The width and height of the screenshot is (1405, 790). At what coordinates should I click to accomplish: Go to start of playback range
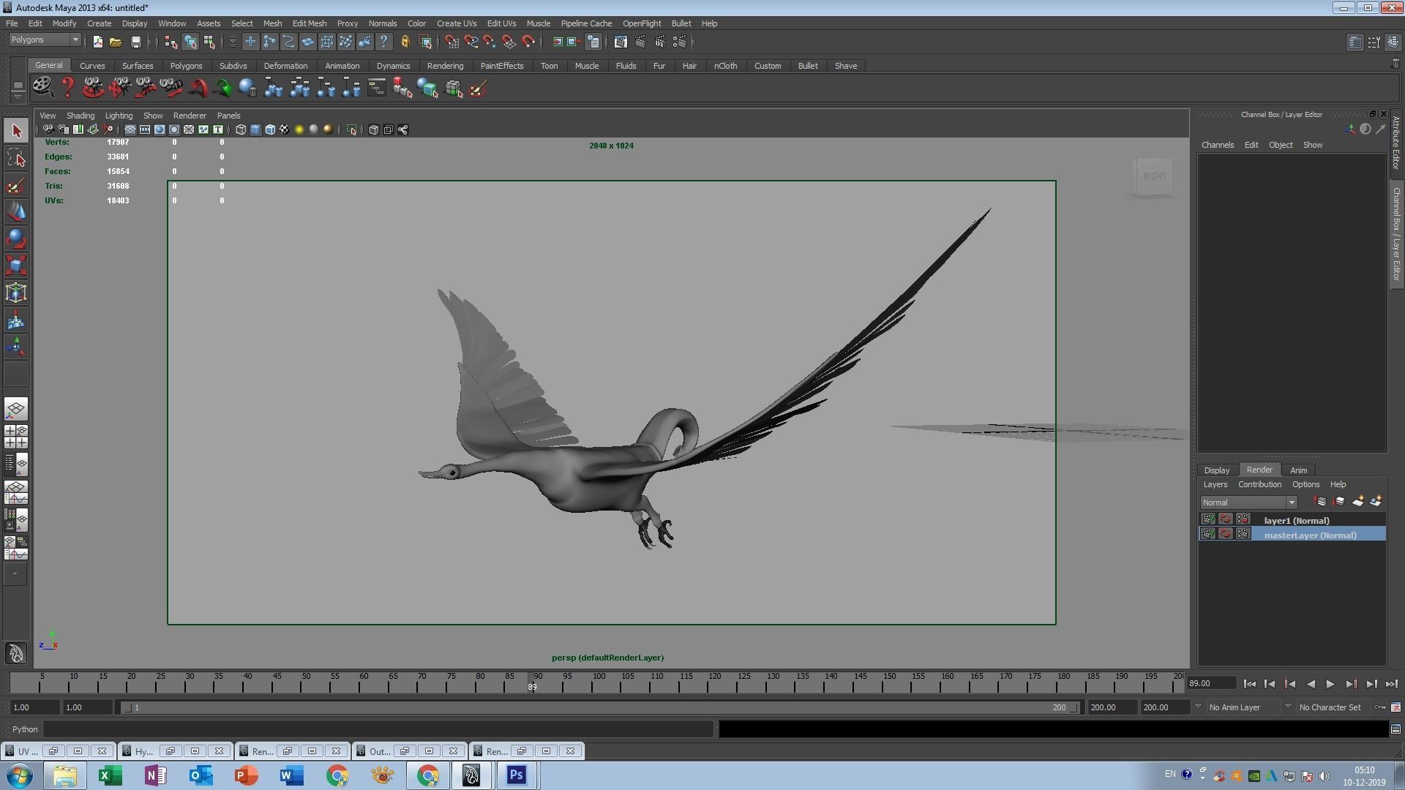[1249, 684]
